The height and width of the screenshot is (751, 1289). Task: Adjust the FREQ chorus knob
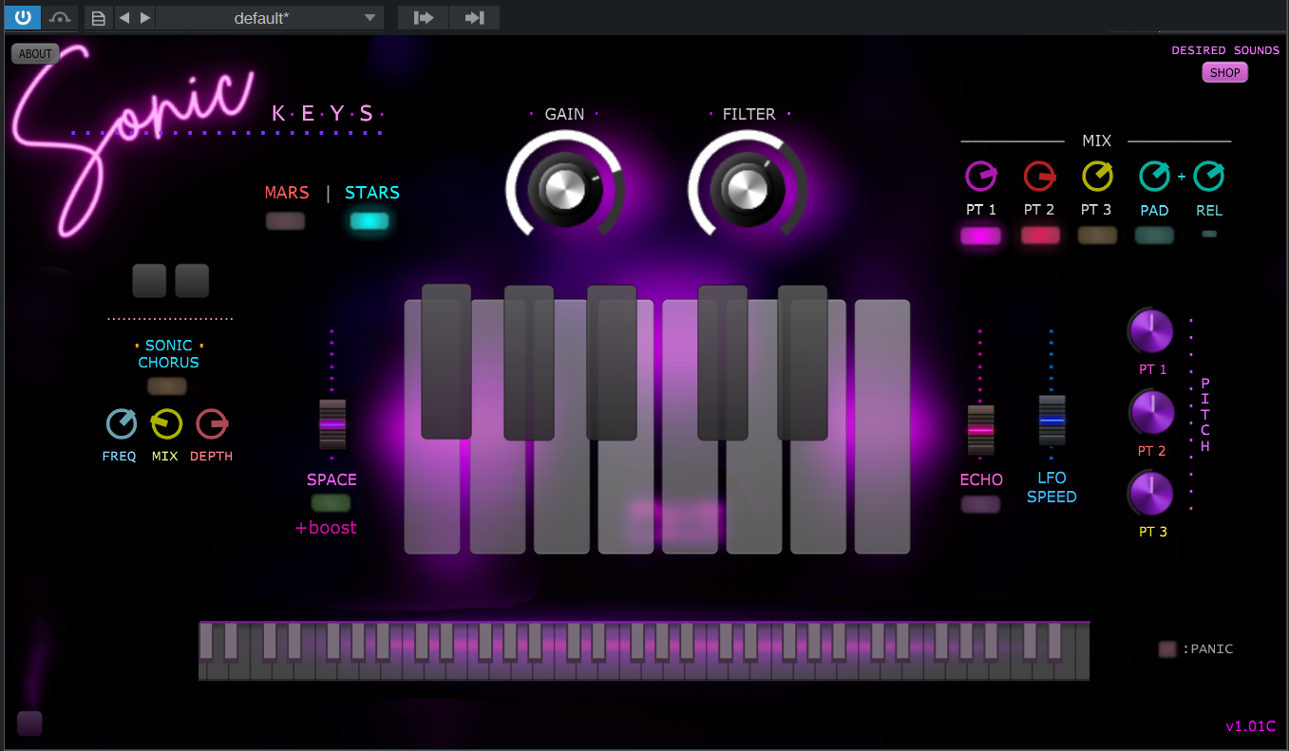[120, 424]
